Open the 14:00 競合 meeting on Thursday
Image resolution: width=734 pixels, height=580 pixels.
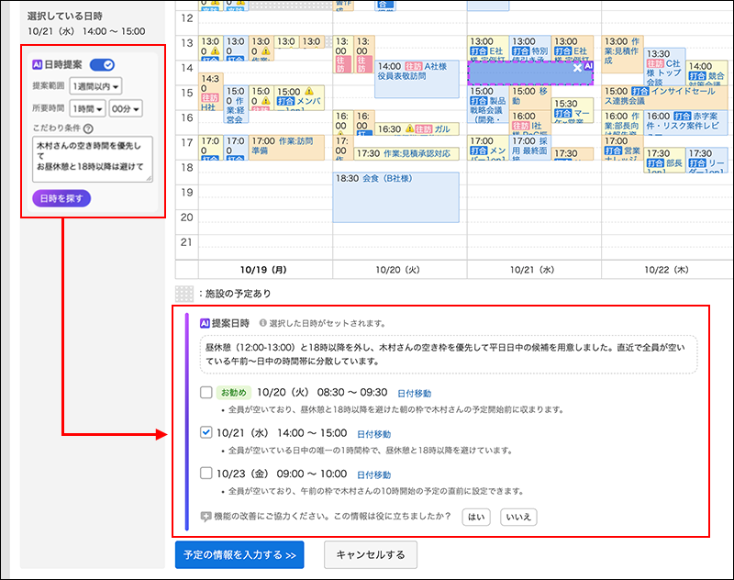pyautogui.click(x=706, y=72)
